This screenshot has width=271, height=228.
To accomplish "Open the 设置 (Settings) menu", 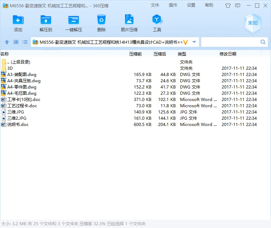I will point(191,5).
